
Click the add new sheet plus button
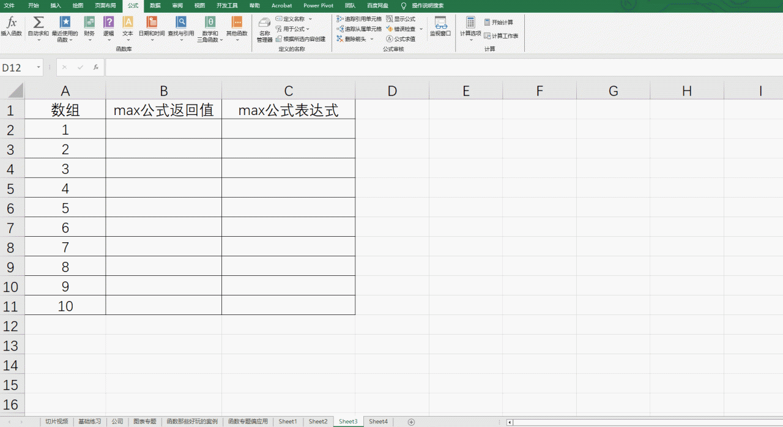pos(411,421)
